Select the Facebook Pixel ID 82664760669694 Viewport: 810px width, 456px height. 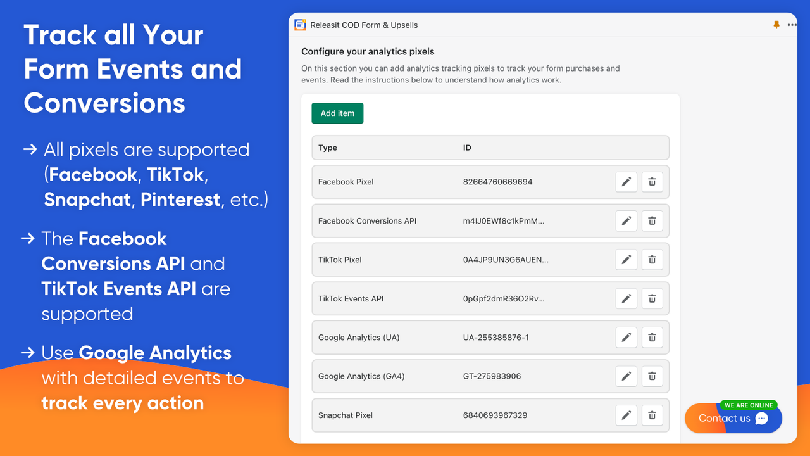coord(498,182)
